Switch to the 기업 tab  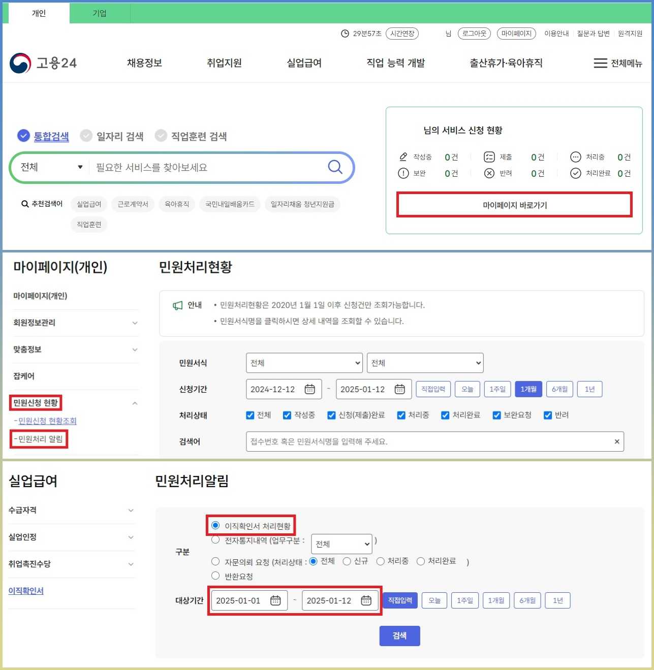pos(99,13)
